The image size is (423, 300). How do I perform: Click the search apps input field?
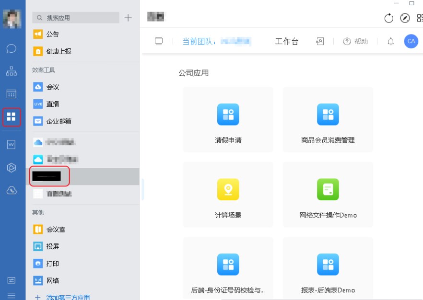click(76, 18)
